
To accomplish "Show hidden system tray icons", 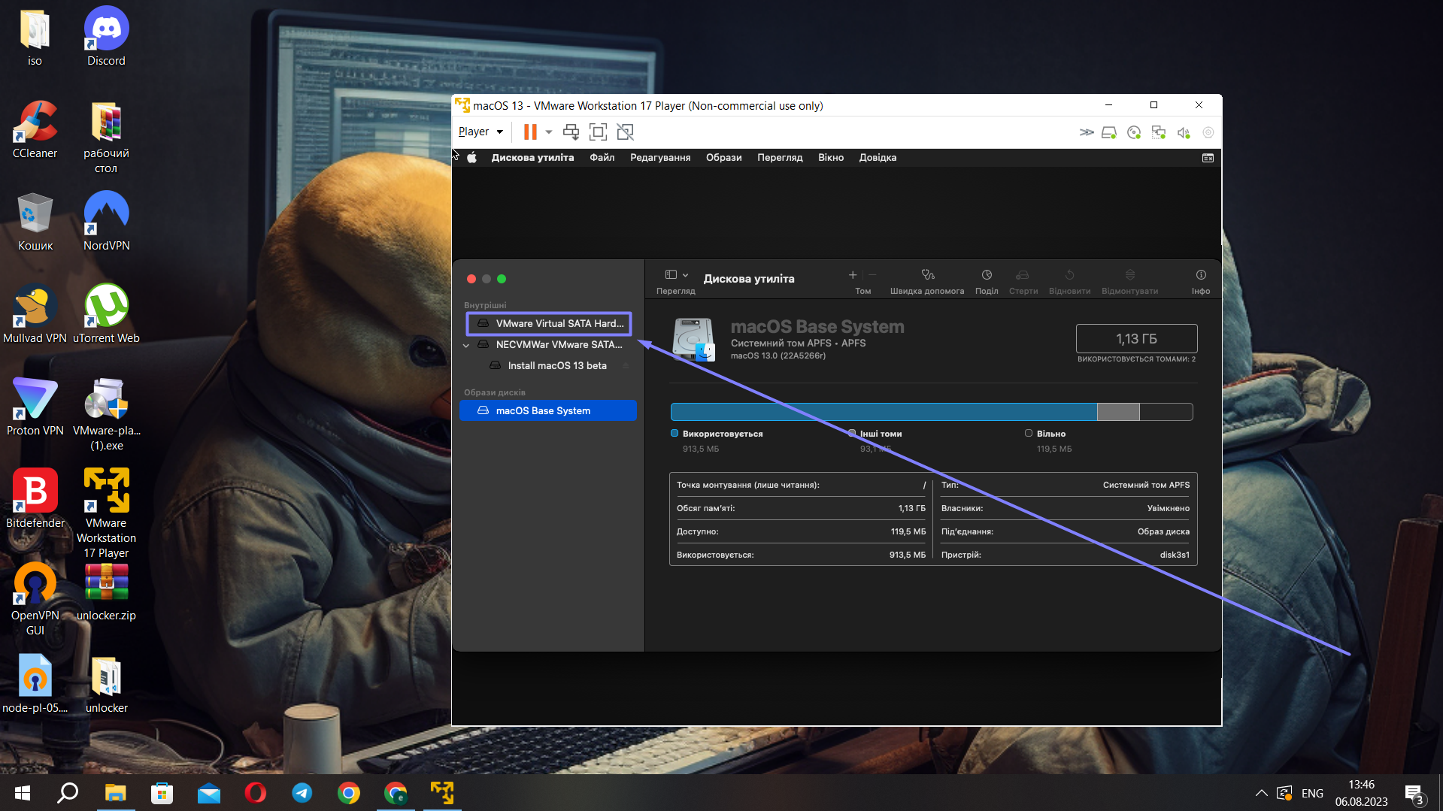I will [x=1262, y=793].
